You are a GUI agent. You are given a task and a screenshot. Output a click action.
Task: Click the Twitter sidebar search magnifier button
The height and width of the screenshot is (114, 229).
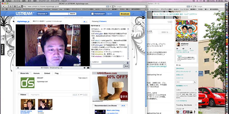(195, 82)
